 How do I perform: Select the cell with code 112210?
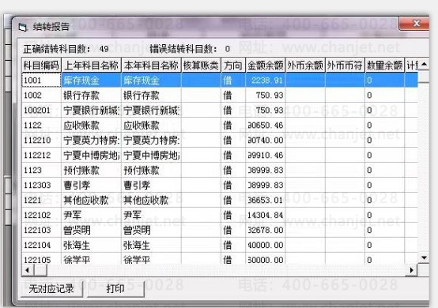pyautogui.click(x=41, y=140)
